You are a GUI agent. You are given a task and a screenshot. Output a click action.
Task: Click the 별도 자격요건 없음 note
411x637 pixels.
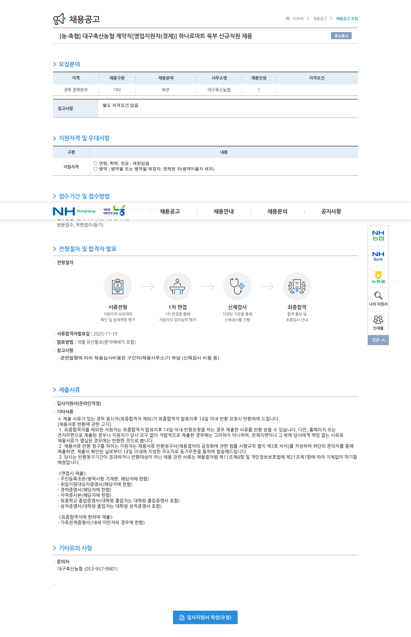[x=120, y=105]
